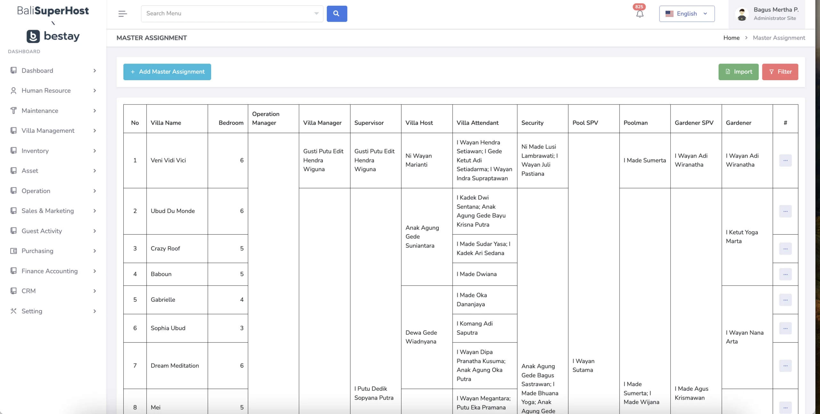Open the English language dropdown

(687, 14)
